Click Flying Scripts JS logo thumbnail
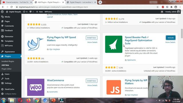The width and height of the screenshot is (183, 103). click(114, 87)
